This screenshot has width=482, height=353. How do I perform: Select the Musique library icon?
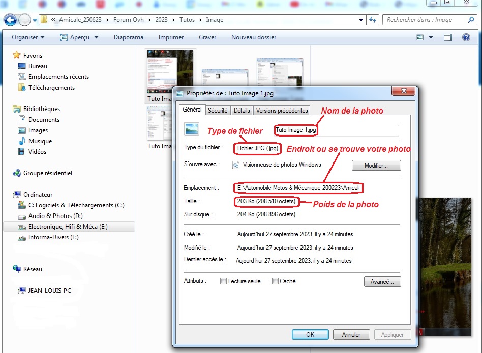pyautogui.click(x=22, y=141)
